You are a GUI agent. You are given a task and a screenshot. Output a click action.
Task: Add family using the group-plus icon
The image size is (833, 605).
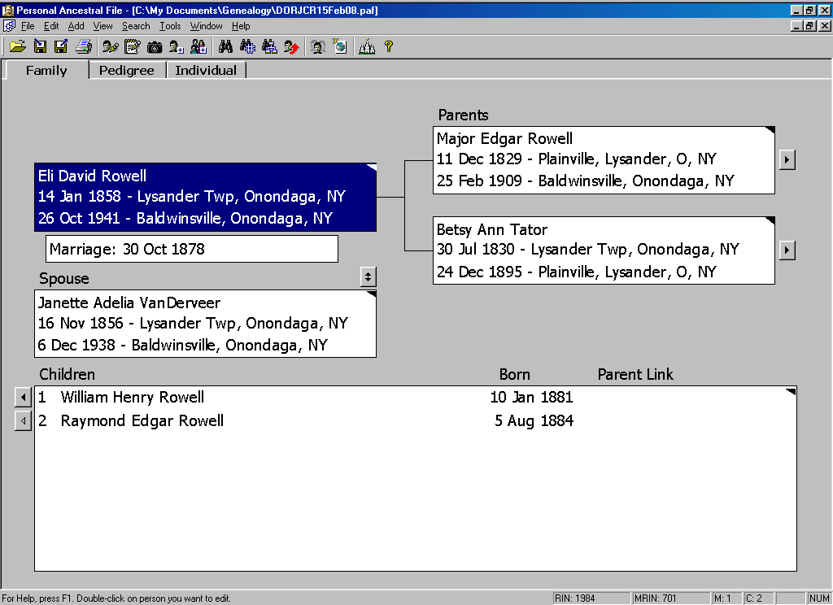tap(198, 46)
